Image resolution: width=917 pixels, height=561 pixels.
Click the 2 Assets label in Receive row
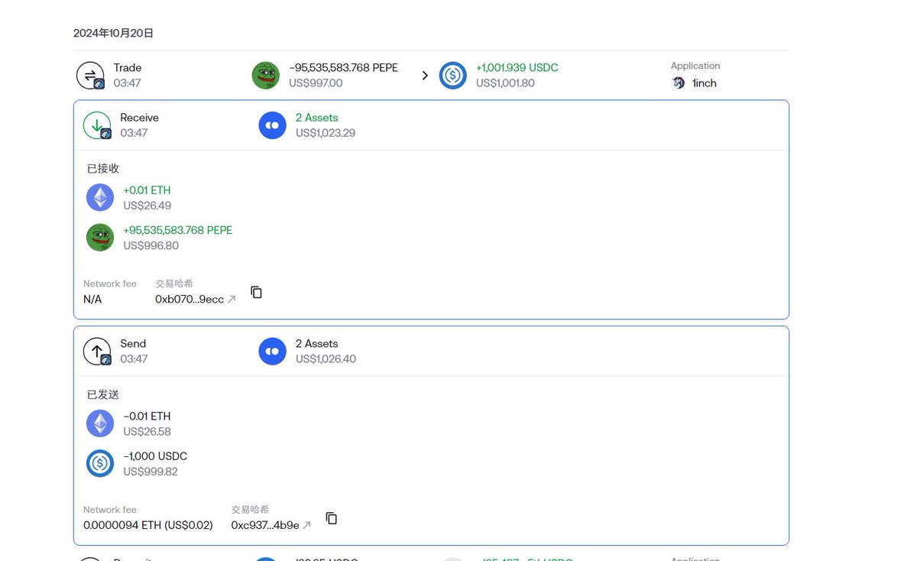coord(316,118)
